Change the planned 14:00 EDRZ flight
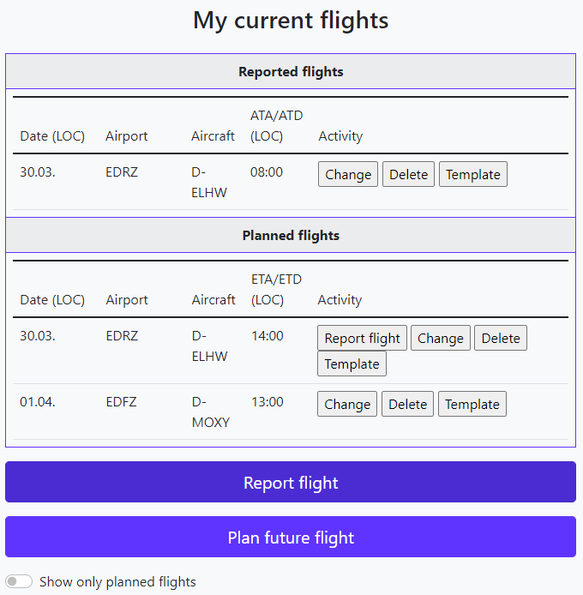Screen dimensions: 583x595 click(441, 338)
